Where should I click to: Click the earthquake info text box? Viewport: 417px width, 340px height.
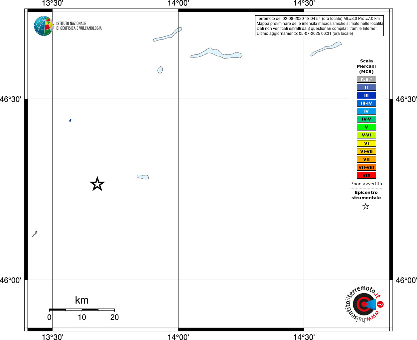[x=319, y=26]
